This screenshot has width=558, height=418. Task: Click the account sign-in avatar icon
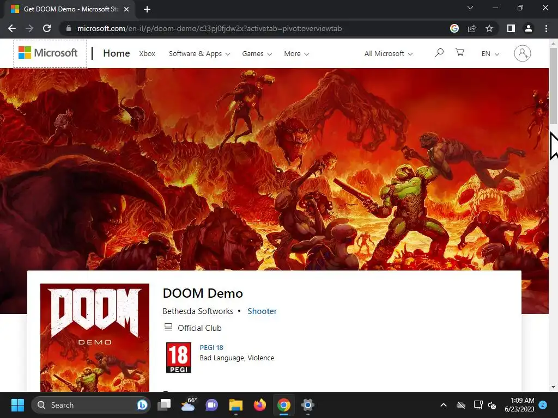coord(522,53)
